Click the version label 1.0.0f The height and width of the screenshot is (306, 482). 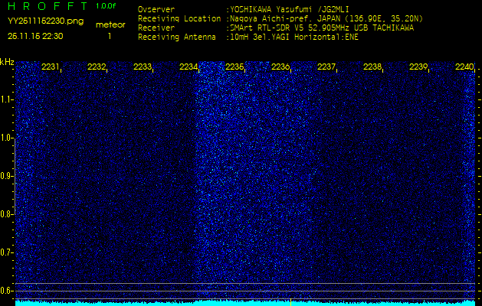[x=106, y=6]
